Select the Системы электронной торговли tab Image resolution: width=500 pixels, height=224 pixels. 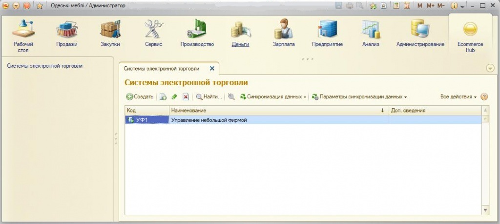(161, 69)
